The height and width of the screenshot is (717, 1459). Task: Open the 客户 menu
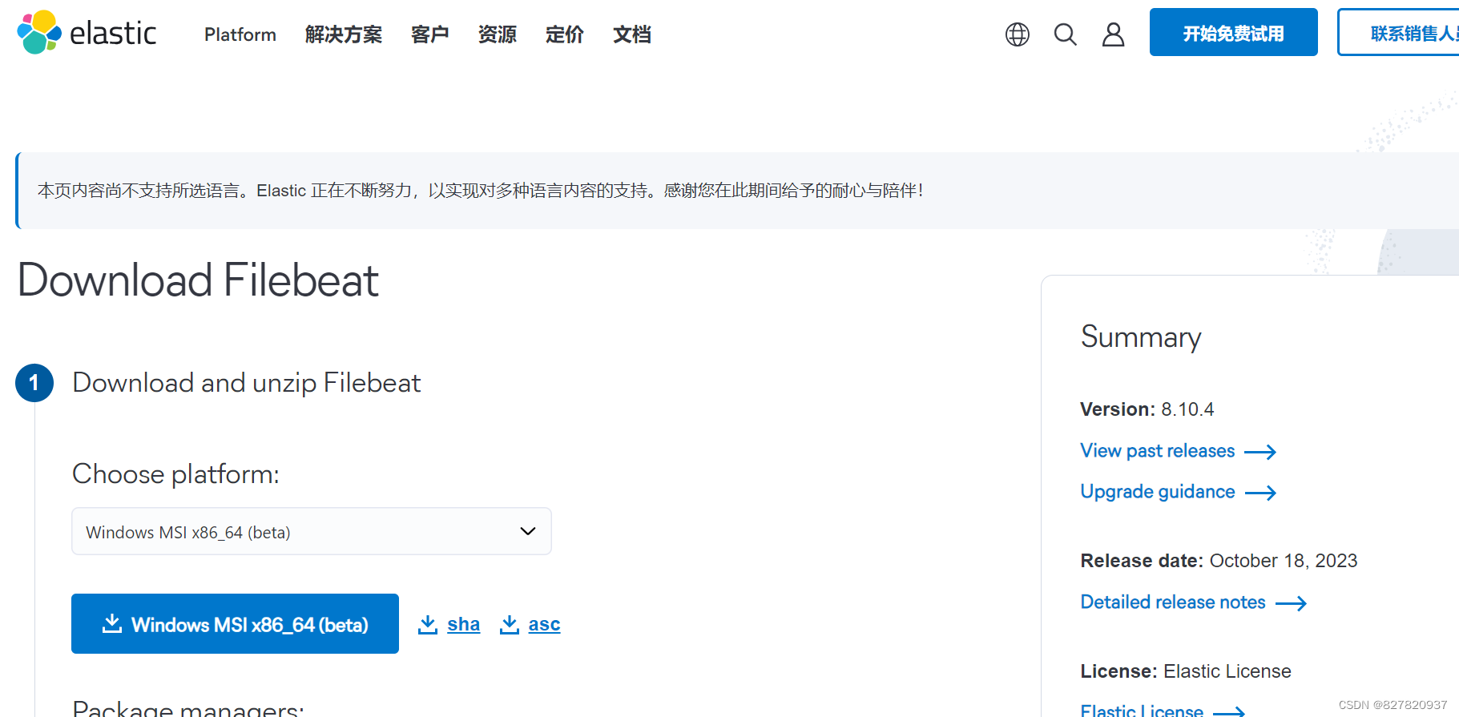[x=430, y=34]
